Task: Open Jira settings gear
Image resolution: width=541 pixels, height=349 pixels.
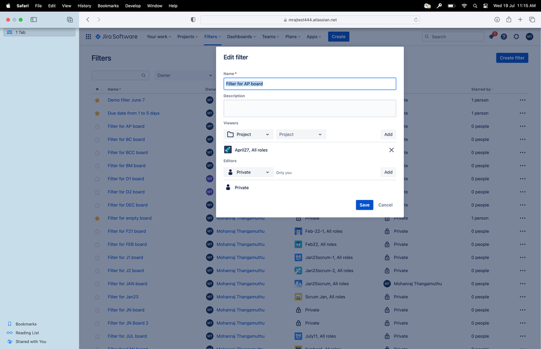Action: click(x=516, y=36)
